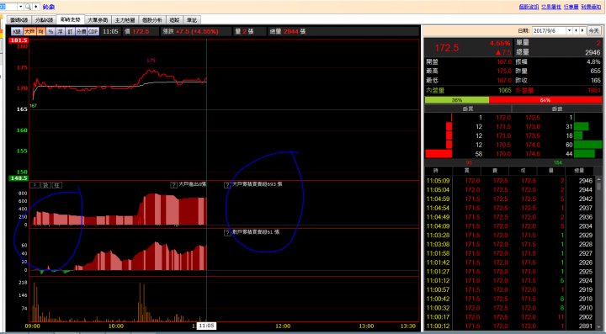Select the trade row at 11:03:28
This screenshot has height=334, width=606.
click(x=509, y=236)
